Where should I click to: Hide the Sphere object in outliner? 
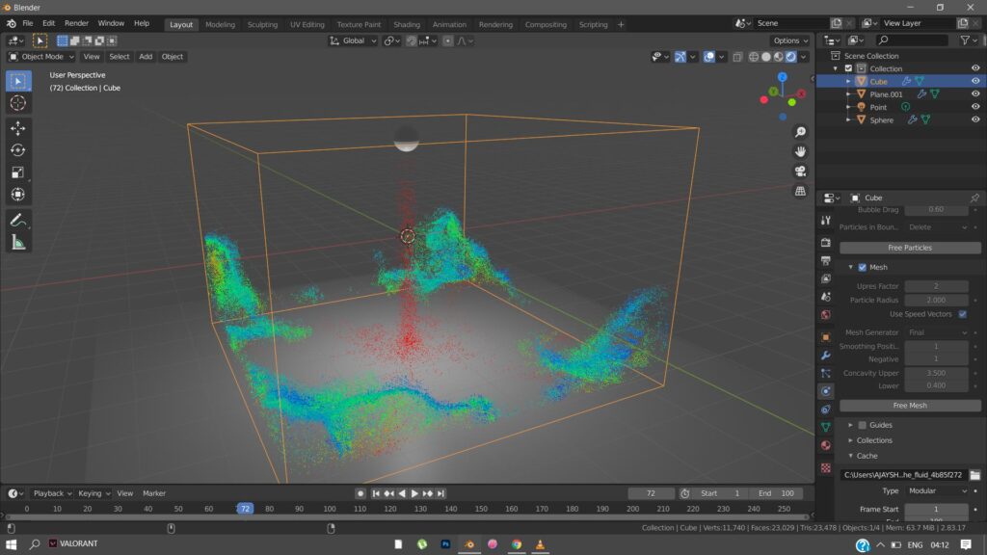pos(975,119)
